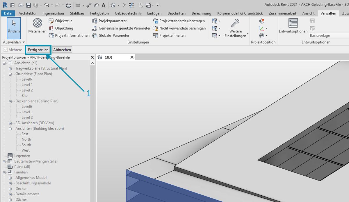Click the project browser scroll up arrow
The height and width of the screenshot is (202, 349).
pyautogui.click(x=93, y=63)
